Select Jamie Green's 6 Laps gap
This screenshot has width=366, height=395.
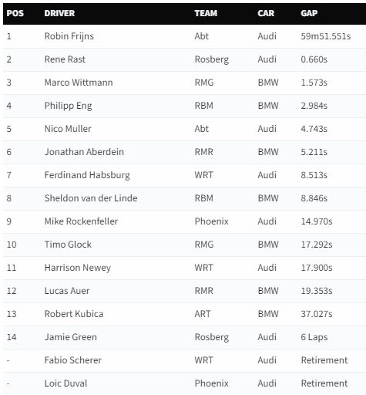tap(314, 337)
